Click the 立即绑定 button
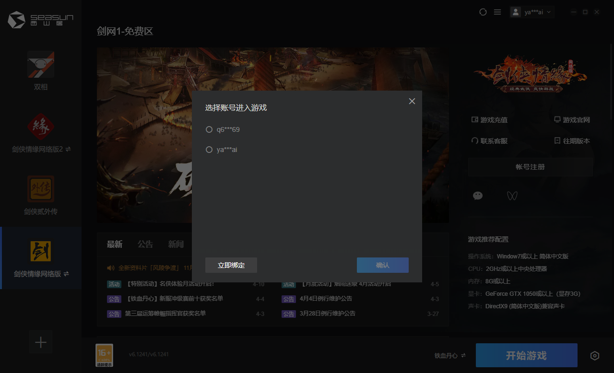Image resolution: width=614 pixels, height=373 pixels. tap(231, 265)
